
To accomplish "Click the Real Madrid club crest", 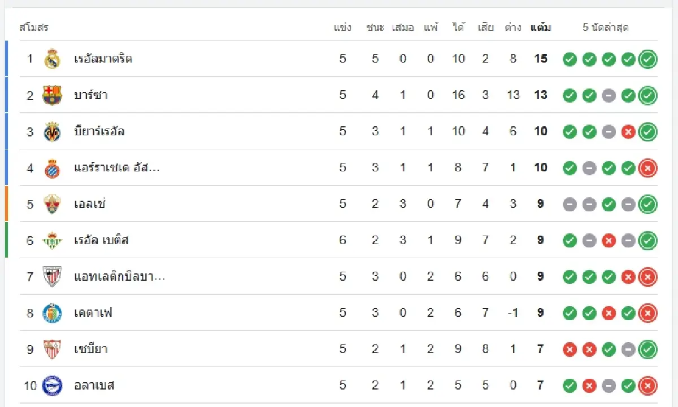I will [x=52, y=59].
